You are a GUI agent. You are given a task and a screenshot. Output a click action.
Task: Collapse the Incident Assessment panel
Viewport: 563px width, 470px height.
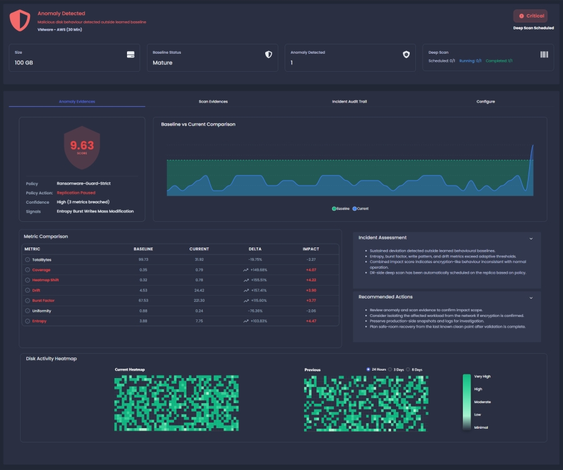point(531,238)
